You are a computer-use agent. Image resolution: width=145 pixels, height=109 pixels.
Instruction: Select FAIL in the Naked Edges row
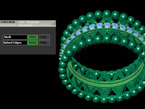pyautogui.click(x=43, y=43)
